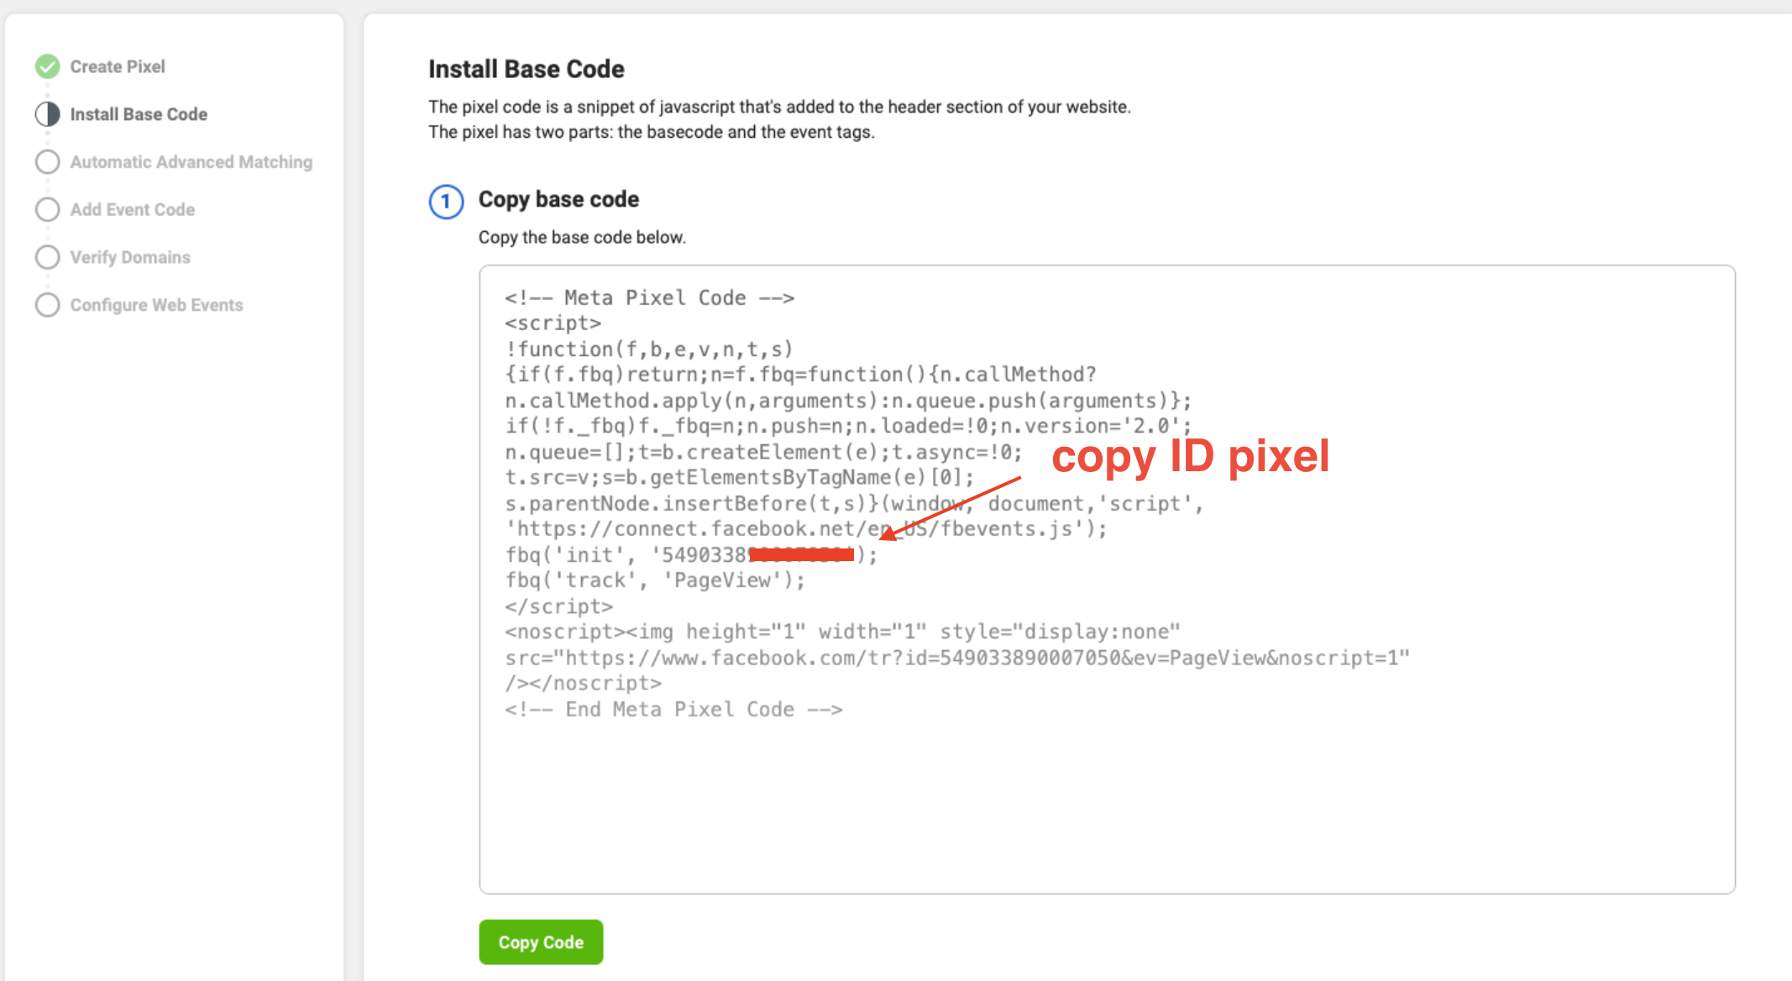The image size is (1792, 981).
Task: Click the 'The pixel code is a snippet' description
Action: point(779,107)
